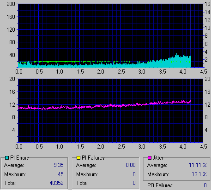This screenshot has width=211, height=190.
Task: Click the Jitter average value 11.11 %
Action: coord(198,165)
